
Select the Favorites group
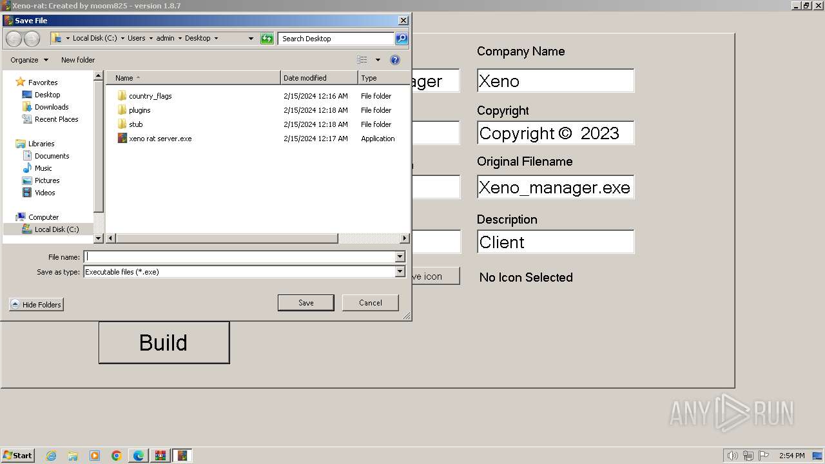point(43,82)
